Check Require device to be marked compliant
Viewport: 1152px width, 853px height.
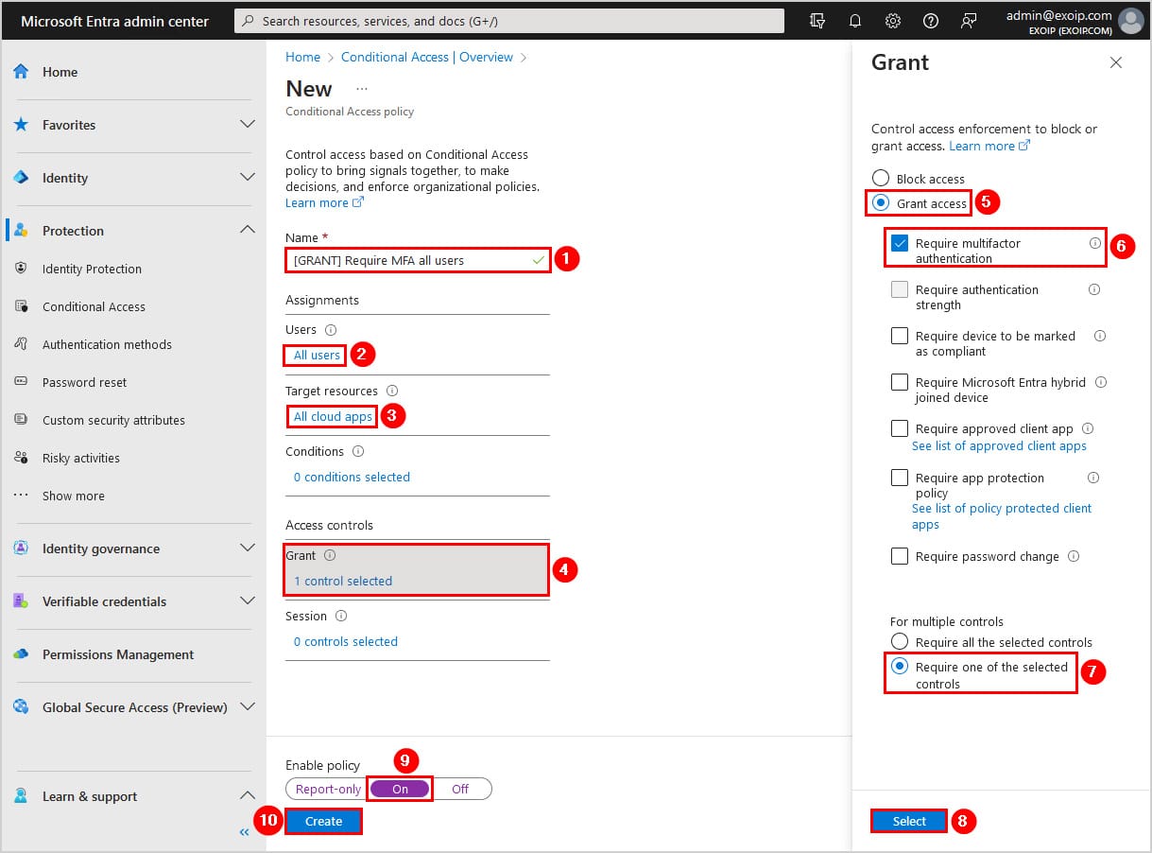(x=900, y=336)
